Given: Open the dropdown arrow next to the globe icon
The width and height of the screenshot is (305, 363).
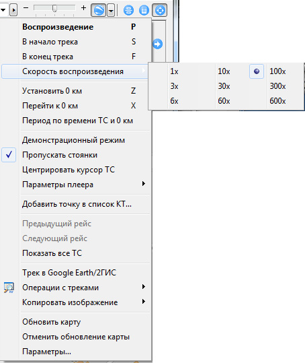Looking at the screenshot, I should coord(111,11).
